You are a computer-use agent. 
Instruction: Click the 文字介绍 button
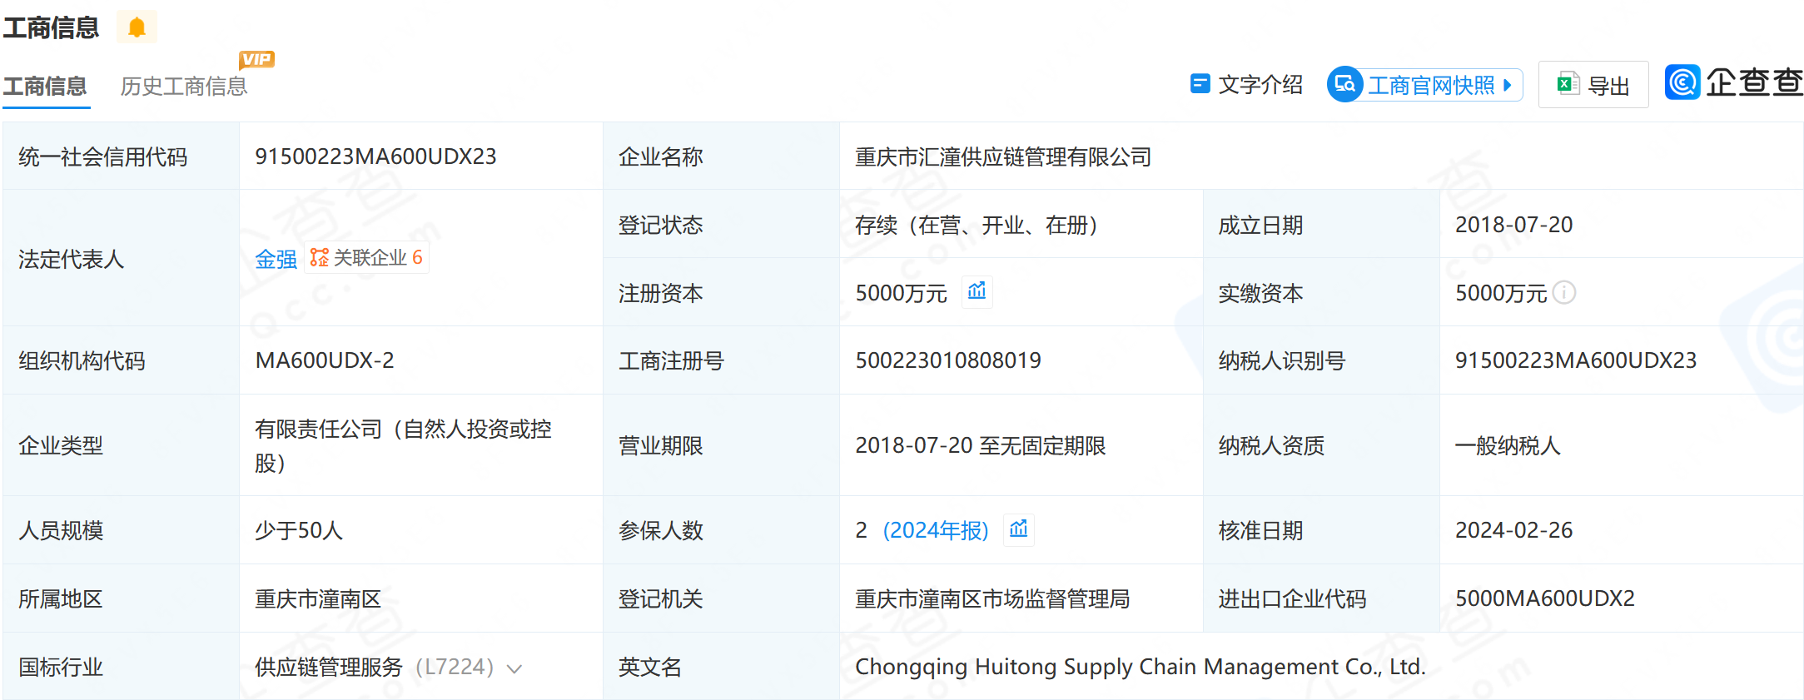(x=1246, y=85)
